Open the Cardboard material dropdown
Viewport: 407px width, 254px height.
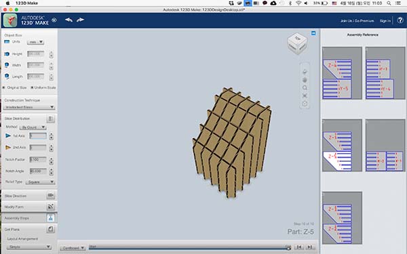(x=73, y=248)
